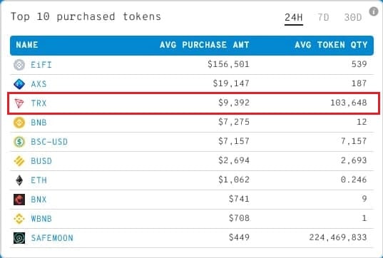Click the BSC-USD dollar icon
This screenshot has width=383, height=258.
point(19,142)
